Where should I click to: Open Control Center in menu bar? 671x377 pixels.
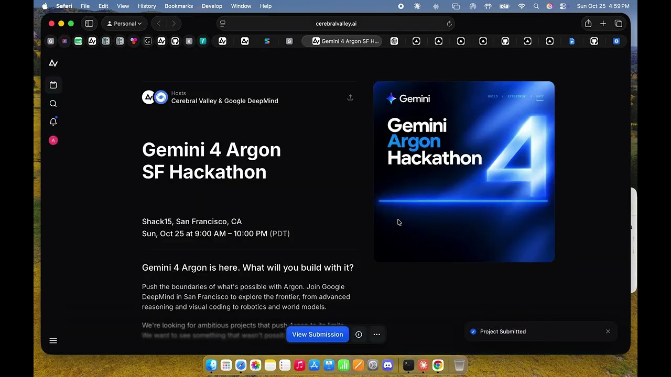563,6
